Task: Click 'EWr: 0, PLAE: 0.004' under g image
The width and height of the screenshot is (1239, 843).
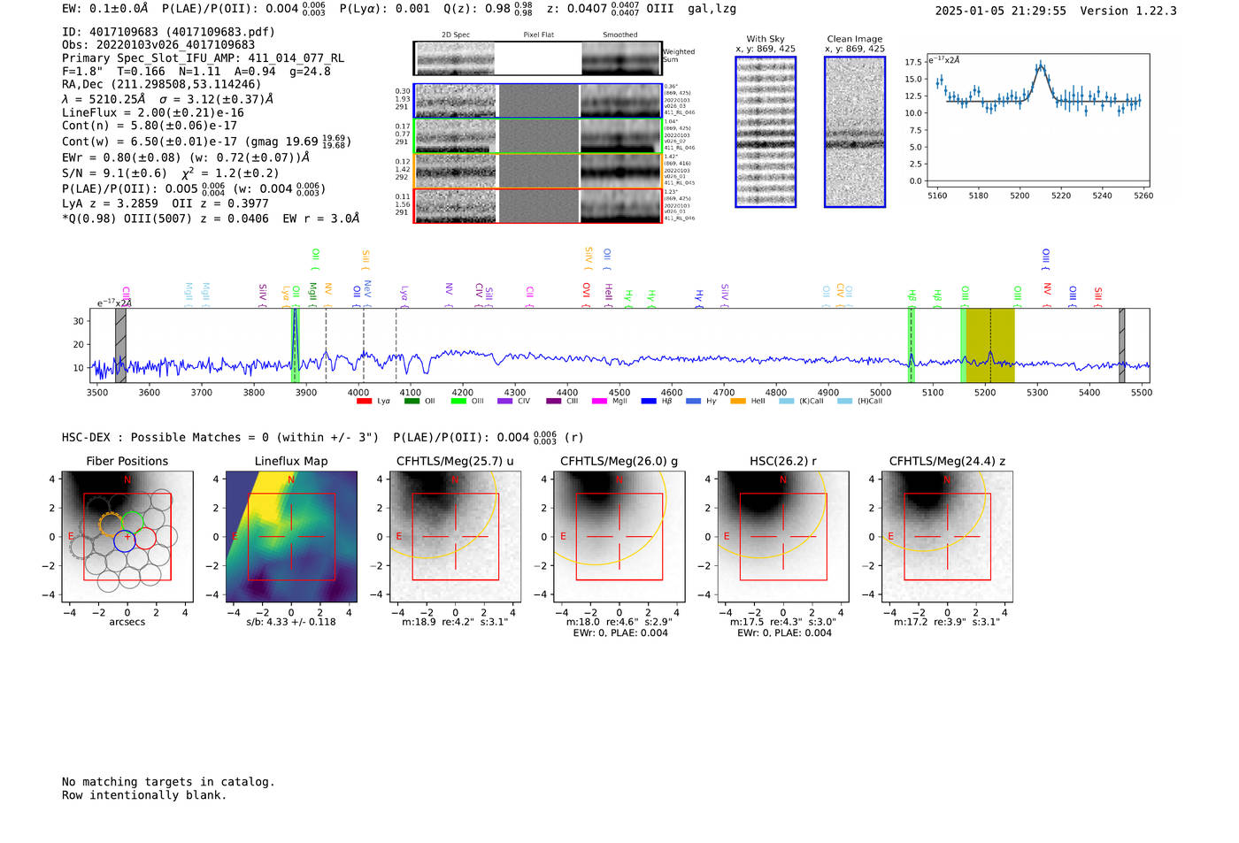Action: (x=619, y=633)
